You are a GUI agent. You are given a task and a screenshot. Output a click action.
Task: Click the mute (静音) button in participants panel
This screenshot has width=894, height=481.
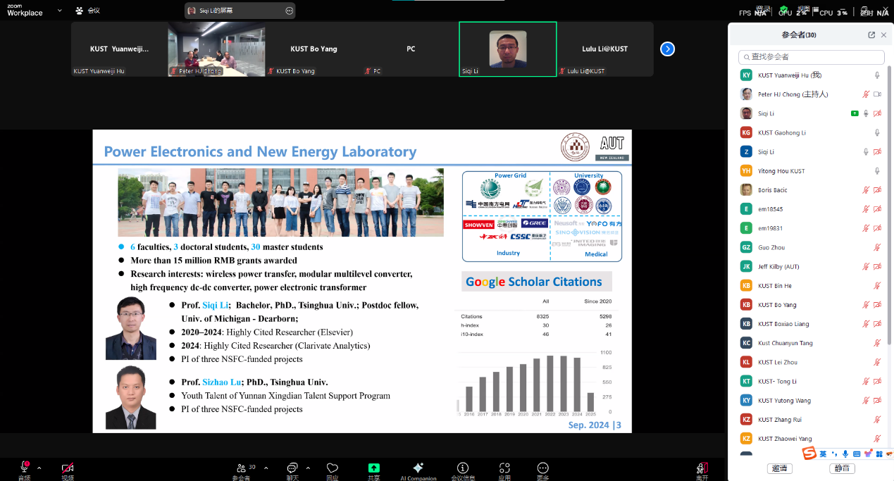(842, 468)
